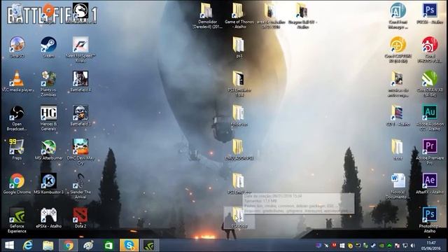Viewport: 448px width, 252px height.
Task: Launch UltraISO from the desktop
Action: (x=17, y=47)
